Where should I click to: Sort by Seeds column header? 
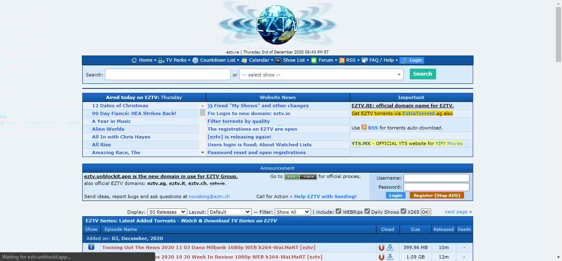[464, 229]
